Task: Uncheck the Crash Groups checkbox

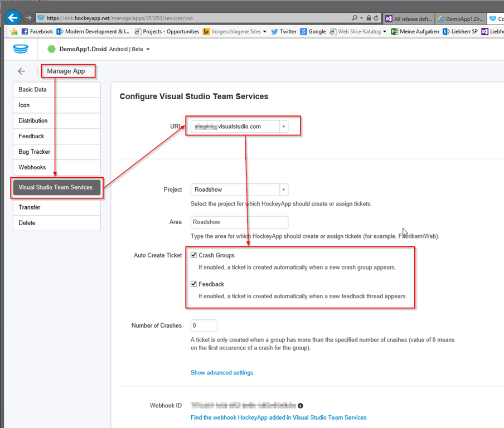Action: click(x=194, y=255)
